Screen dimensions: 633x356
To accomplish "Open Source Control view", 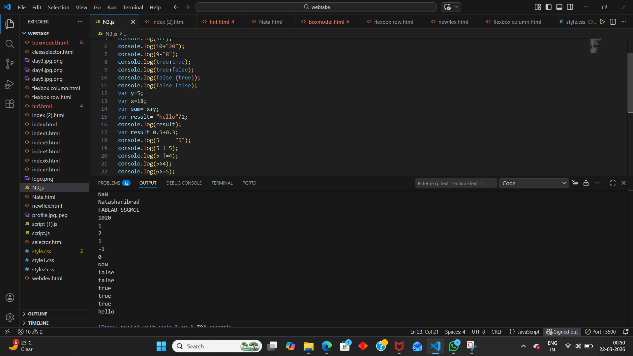I will pyautogui.click(x=10, y=64).
